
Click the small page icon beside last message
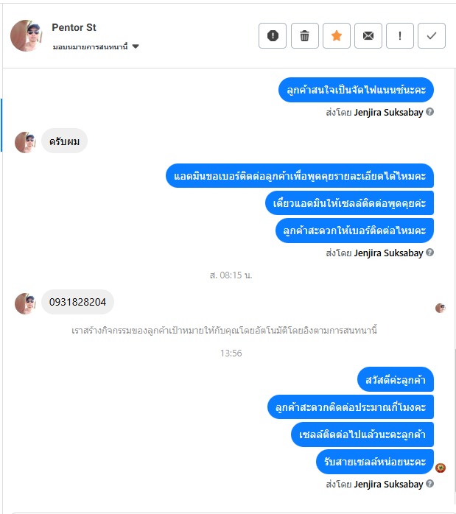(x=441, y=468)
